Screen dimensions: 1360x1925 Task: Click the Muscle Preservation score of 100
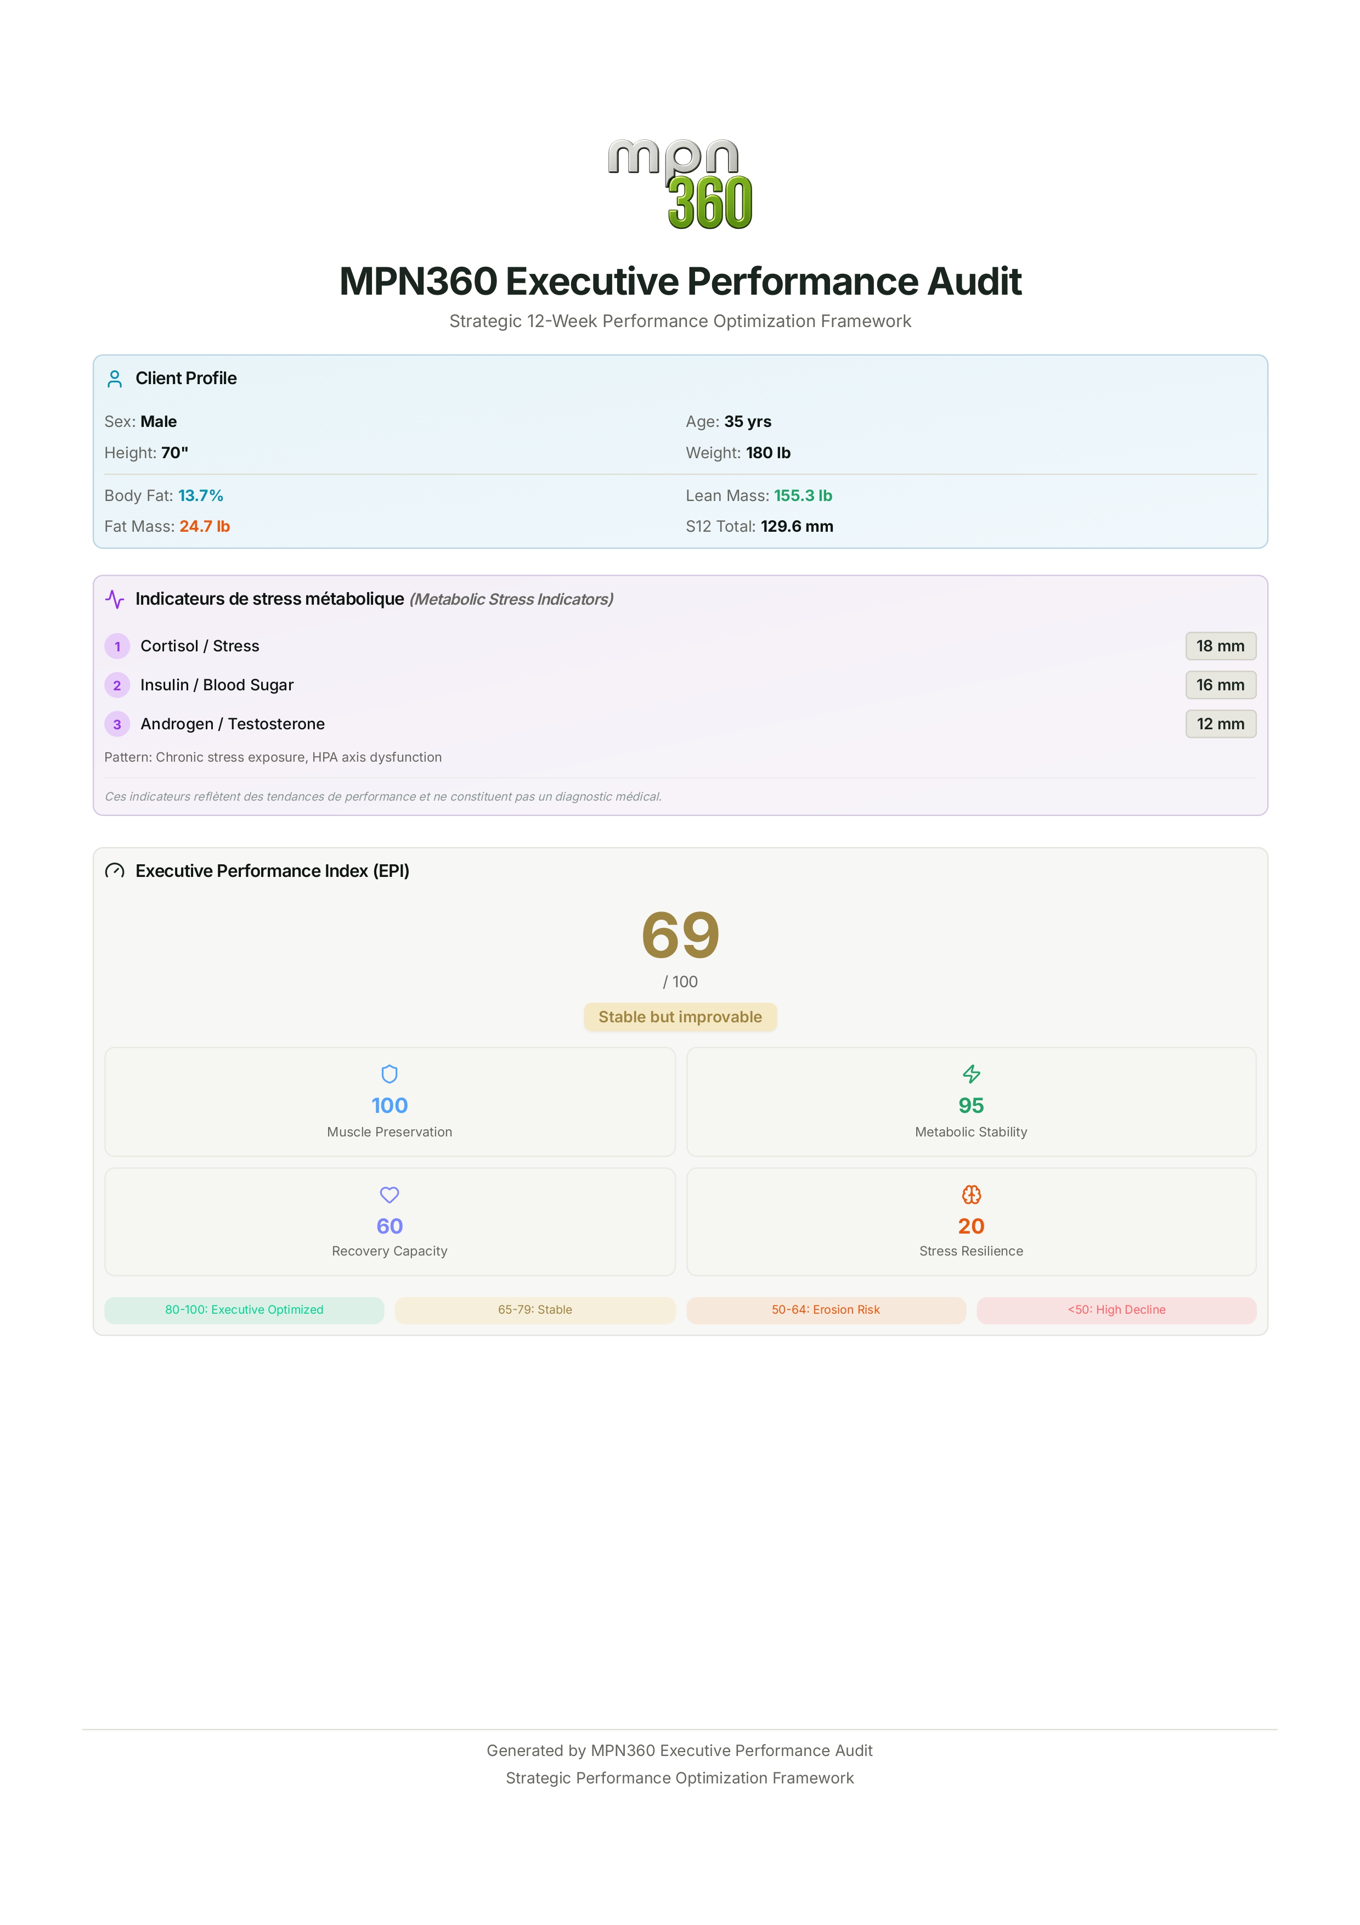pyautogui.click(x=389, y=1106)
